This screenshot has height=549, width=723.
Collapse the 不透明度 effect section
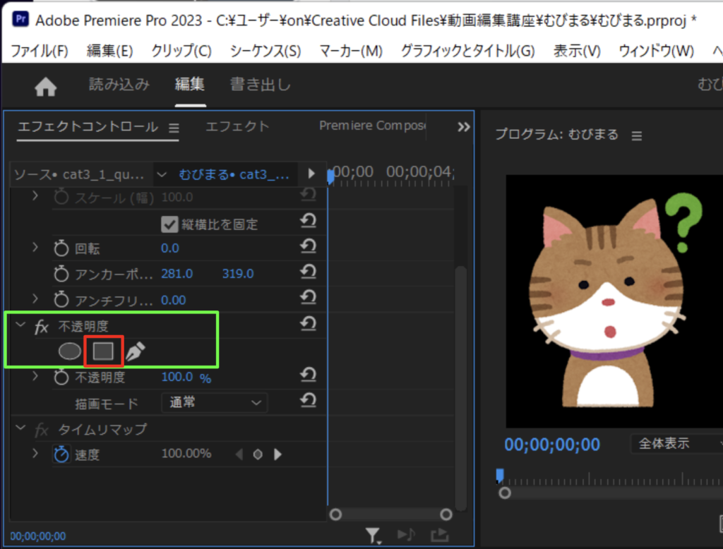tap(20, 324)
